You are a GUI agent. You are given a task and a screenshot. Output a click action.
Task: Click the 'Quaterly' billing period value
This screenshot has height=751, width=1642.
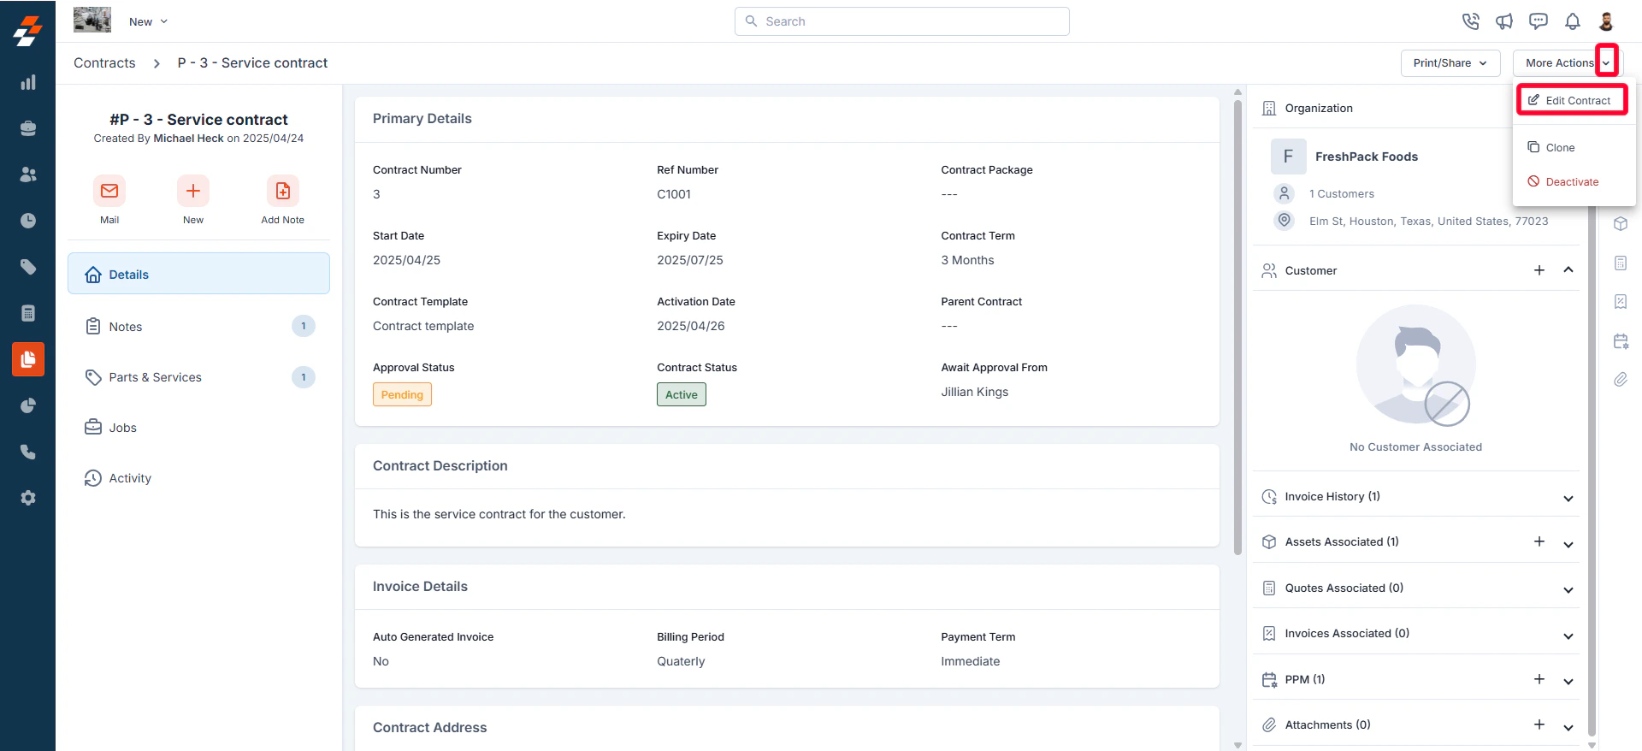(x=681, y=661)
